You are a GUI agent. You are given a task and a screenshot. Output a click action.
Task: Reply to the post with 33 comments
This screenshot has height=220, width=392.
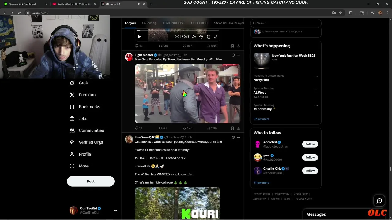tap(139, 46)
